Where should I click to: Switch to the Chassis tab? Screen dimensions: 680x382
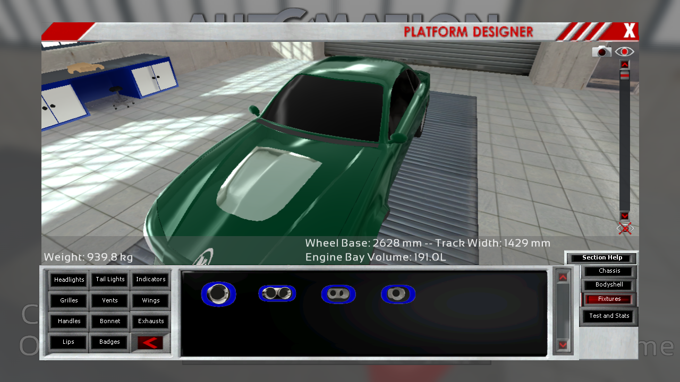click(x=609, y=271)
